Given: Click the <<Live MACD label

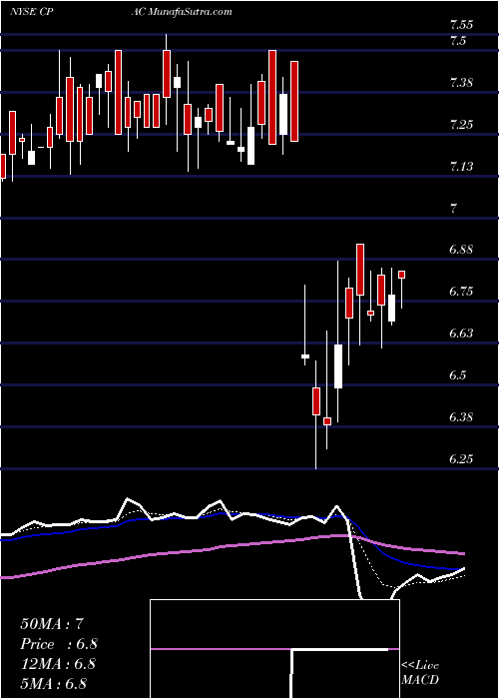Looking at the screenshot, I should (x=420, y=673).
